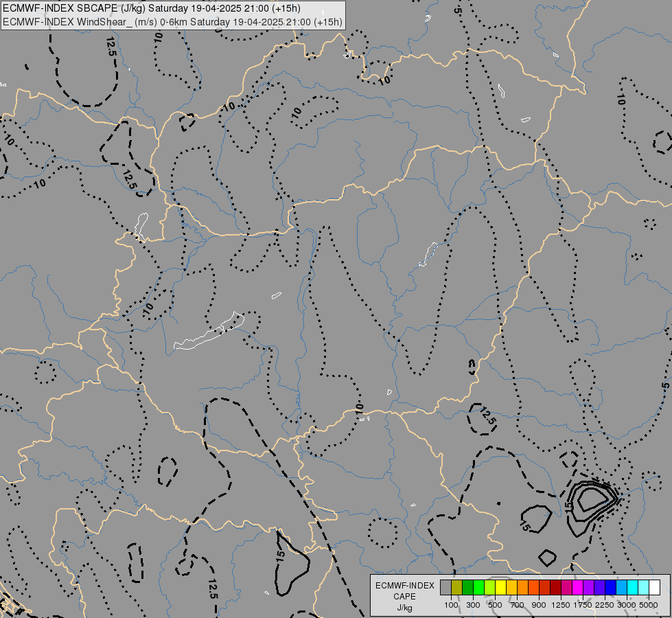Click the 1250 value label in legend
The height and width of the screenshot is (618, 672).
(561, 605)
